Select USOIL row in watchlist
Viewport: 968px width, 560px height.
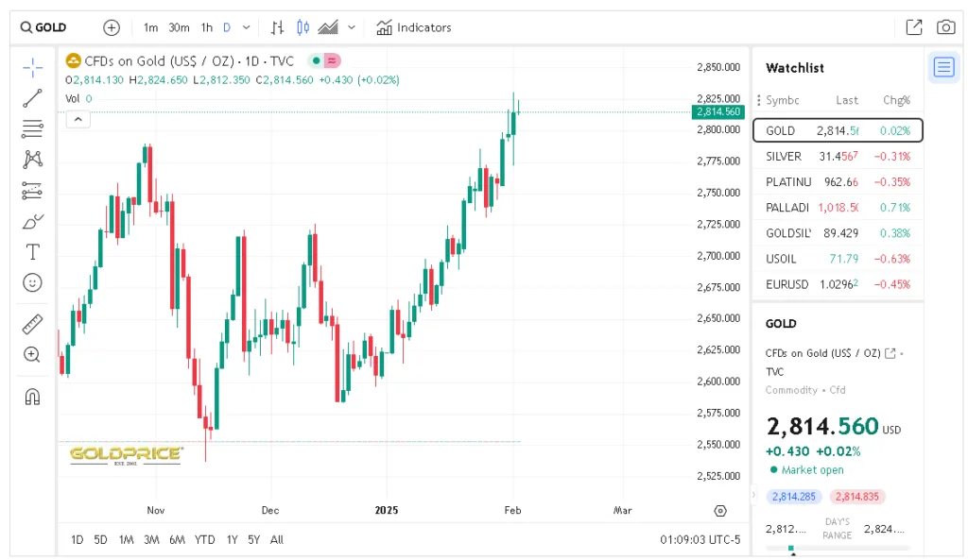tap(838, 259)
